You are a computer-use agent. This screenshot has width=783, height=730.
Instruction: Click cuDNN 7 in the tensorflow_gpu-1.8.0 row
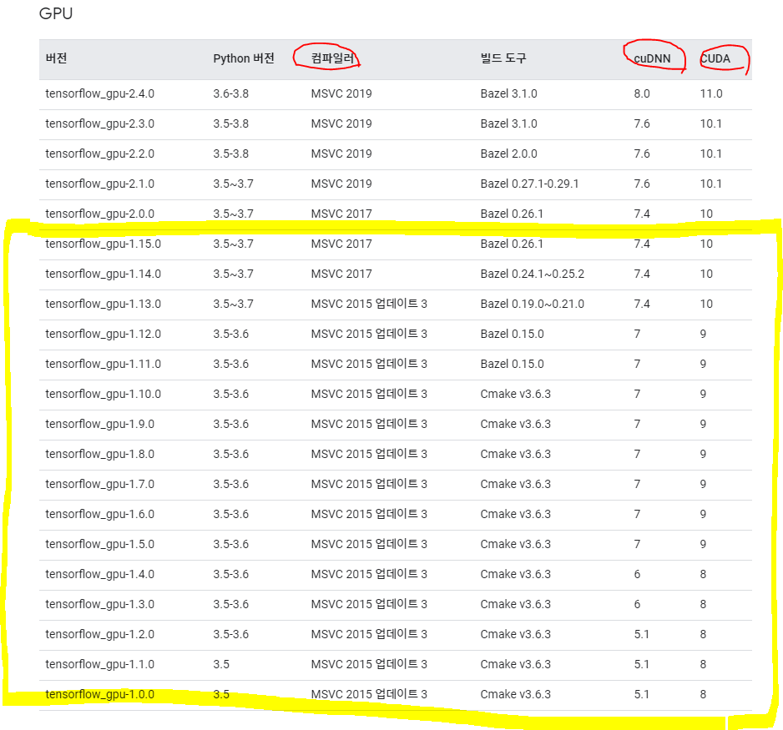tap(637, 454)
